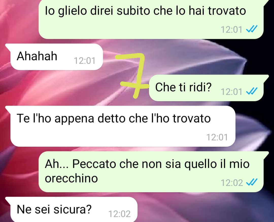Click 12:01 timestamp of 'Che ti ridi?'
Screen dimensions: 274x222
[x=232, y=92]
